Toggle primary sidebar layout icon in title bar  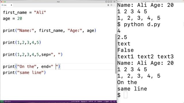[106, 2]
